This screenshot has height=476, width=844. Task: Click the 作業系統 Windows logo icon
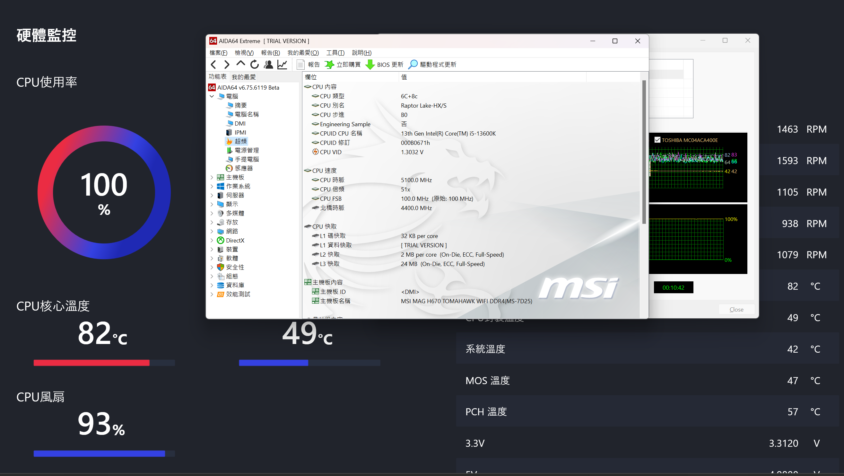tap(221, 186)
